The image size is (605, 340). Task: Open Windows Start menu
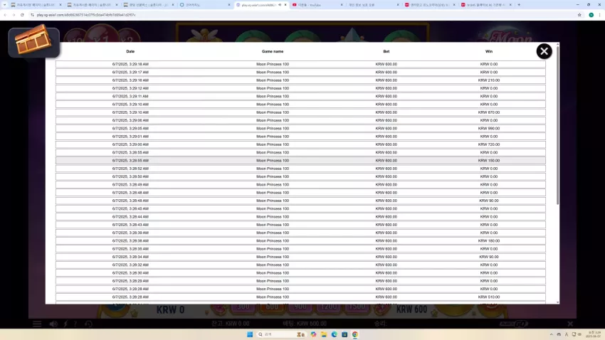pos(250,334)
